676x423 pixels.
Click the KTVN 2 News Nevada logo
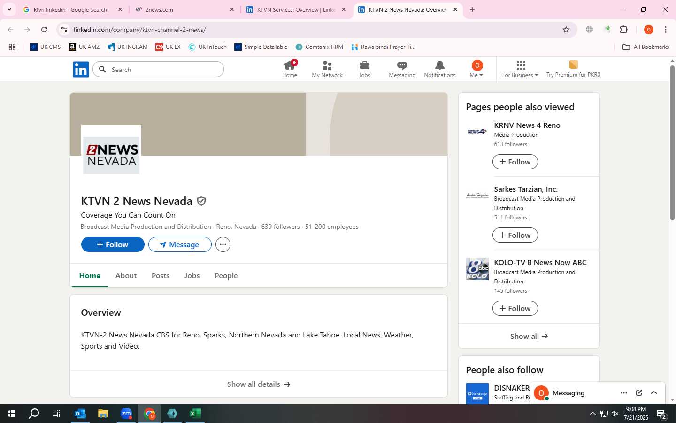coord(111,156)
